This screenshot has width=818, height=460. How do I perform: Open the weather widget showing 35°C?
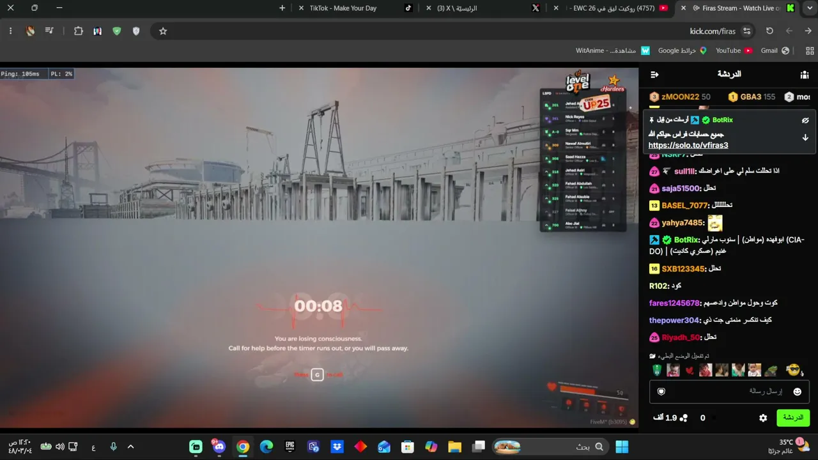(794, 447)
